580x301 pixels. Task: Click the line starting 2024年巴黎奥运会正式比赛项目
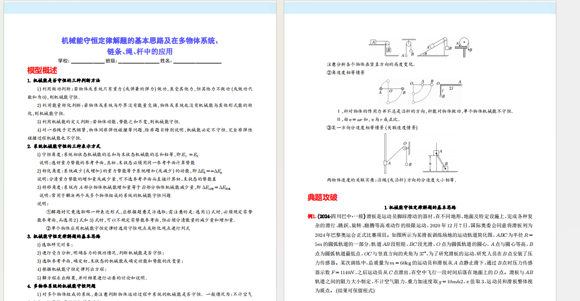tap(423, 235)
